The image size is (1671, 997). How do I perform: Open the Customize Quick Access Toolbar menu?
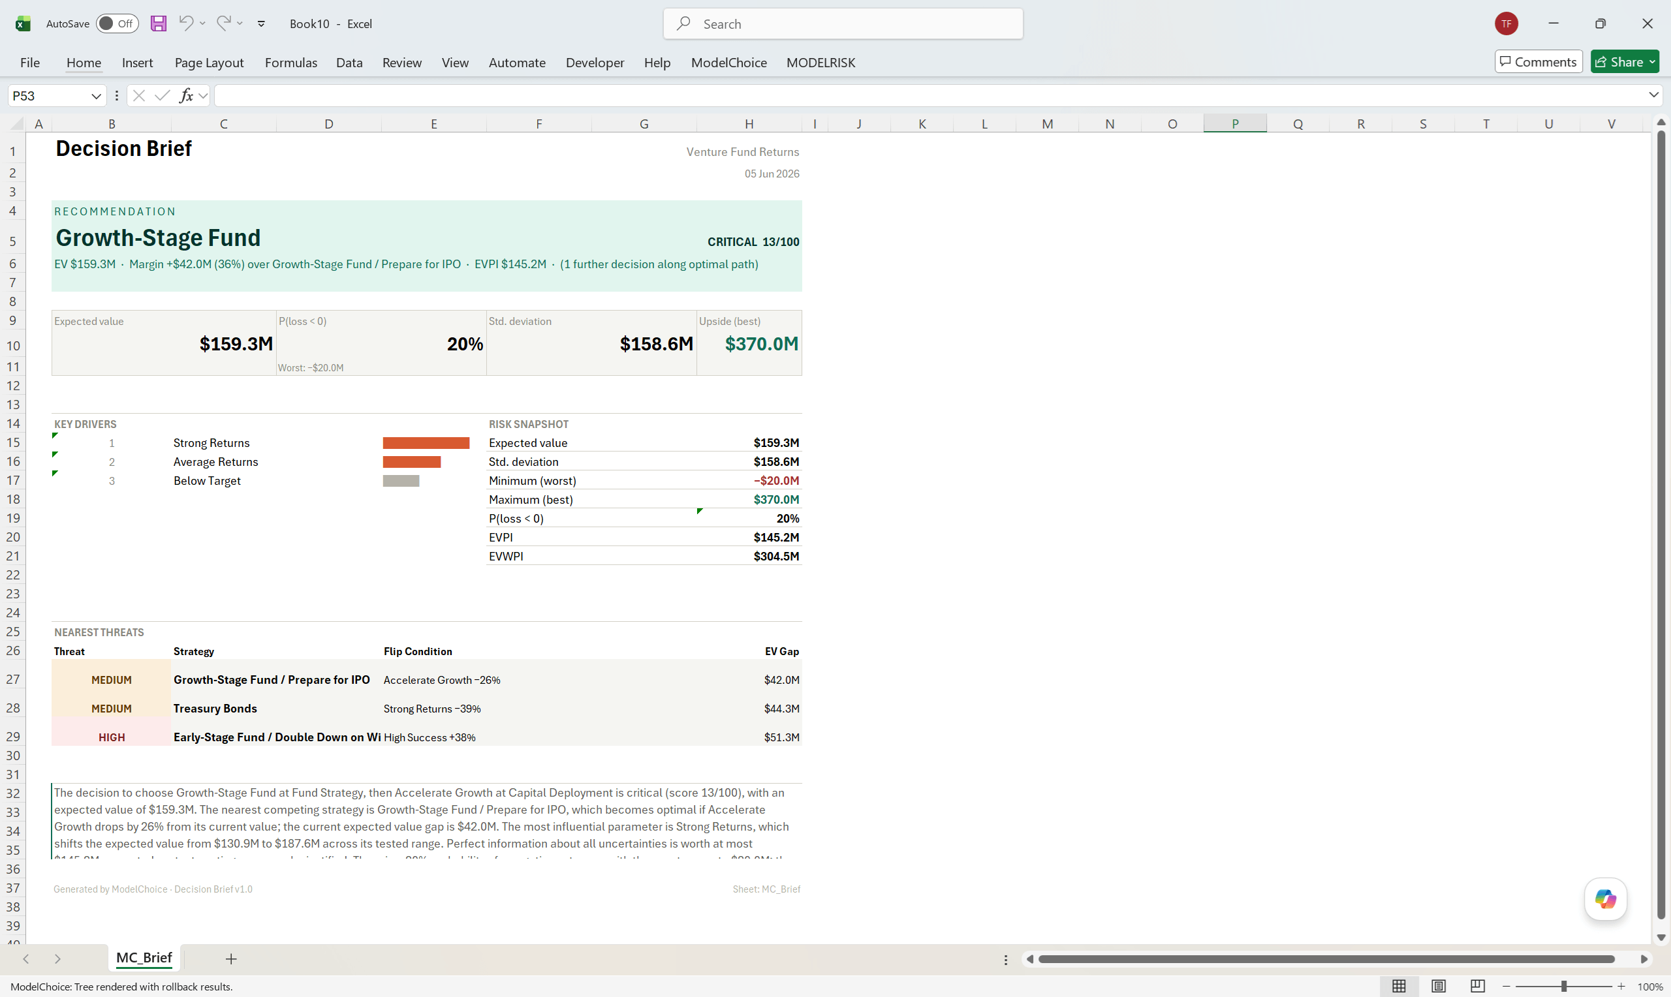coord(261,23)
